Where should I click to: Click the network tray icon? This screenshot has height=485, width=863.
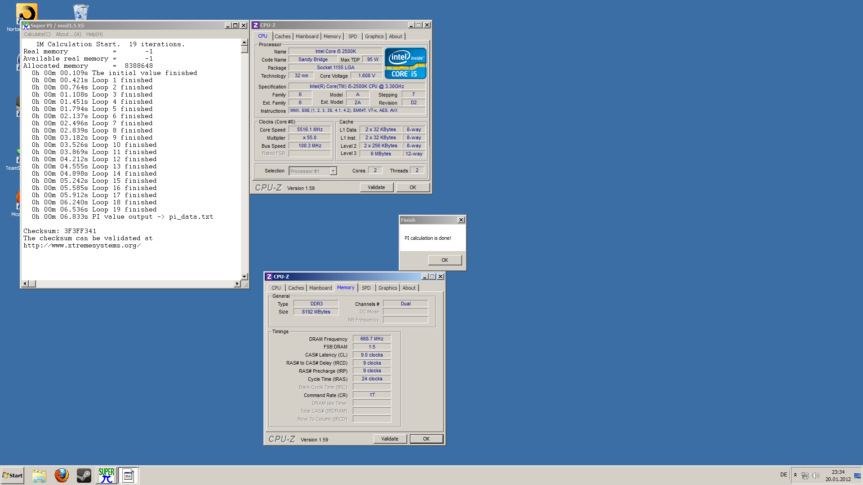click(805, 475)
